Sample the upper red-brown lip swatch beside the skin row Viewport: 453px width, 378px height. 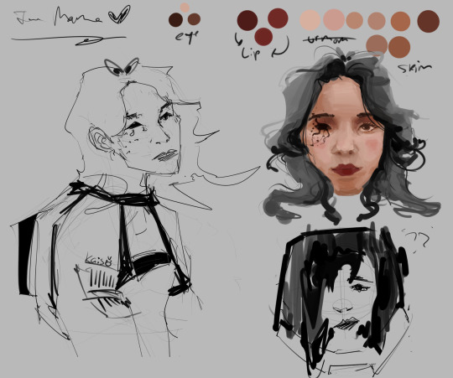coord(278,18)
